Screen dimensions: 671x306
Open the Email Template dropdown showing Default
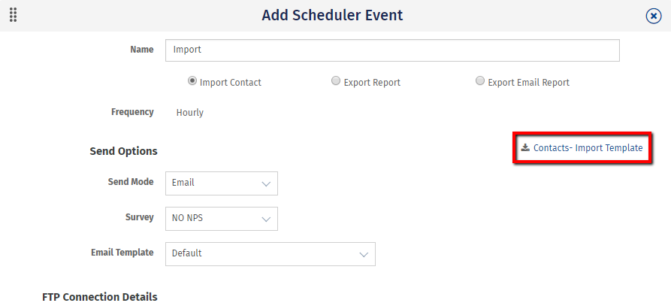(270, 254)
